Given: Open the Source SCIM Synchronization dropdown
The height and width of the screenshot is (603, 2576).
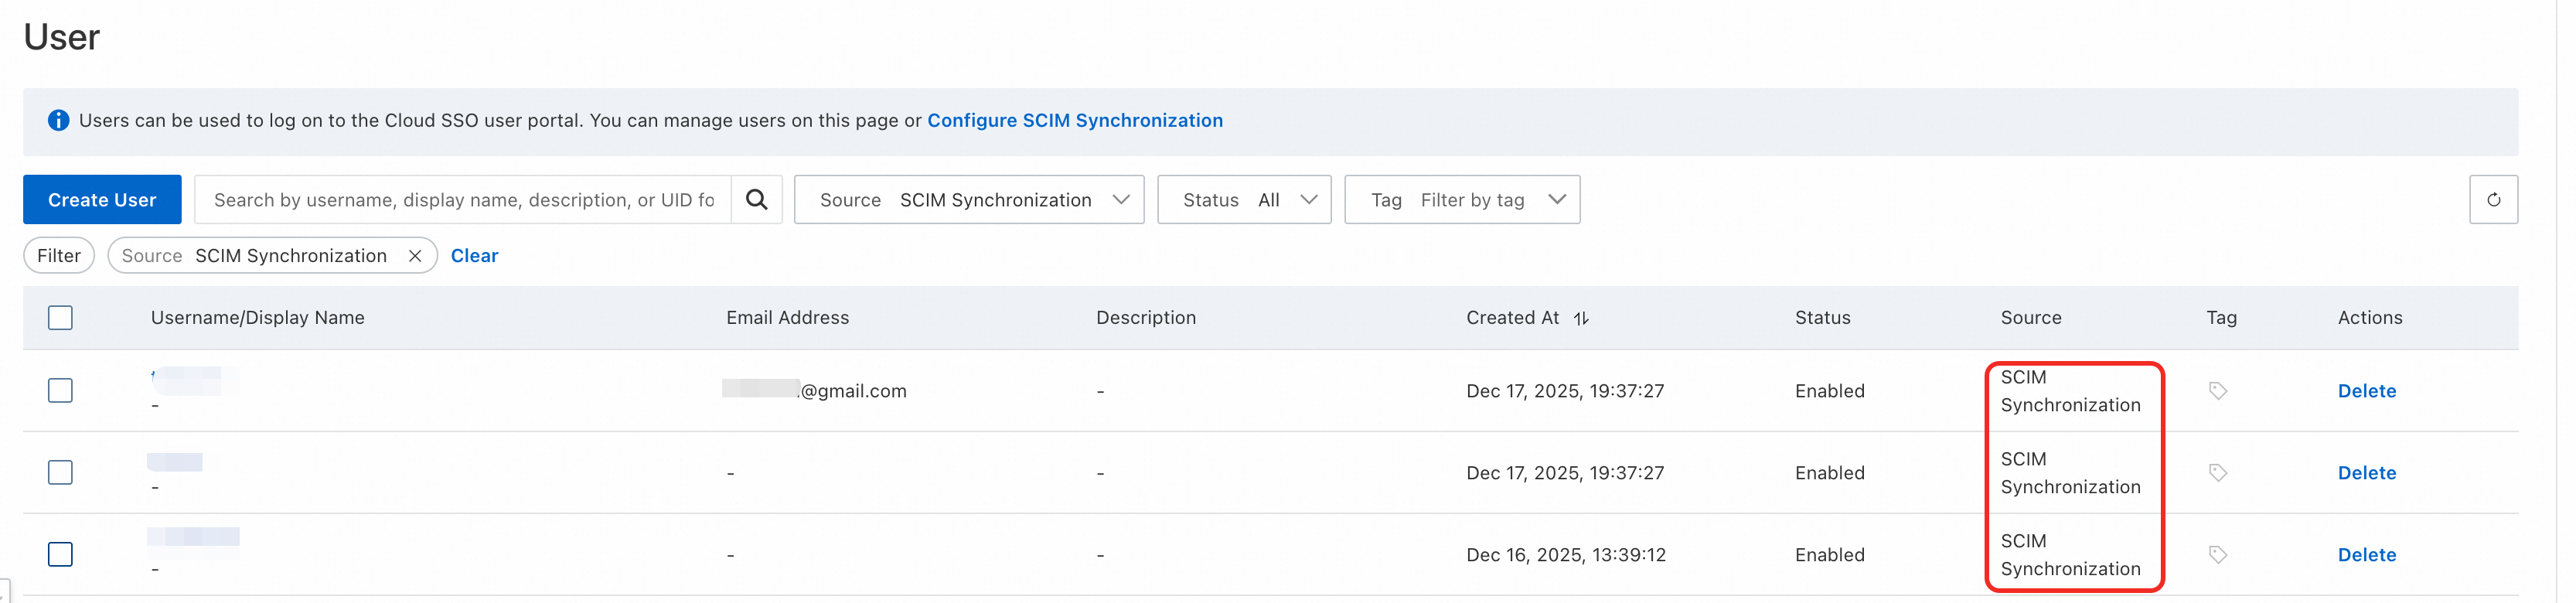Looking at the screenshot, I should click(968, 200).
